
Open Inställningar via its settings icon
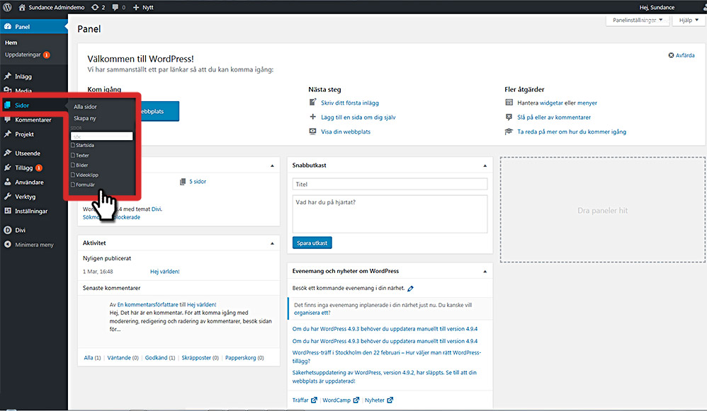pos(8,211)
